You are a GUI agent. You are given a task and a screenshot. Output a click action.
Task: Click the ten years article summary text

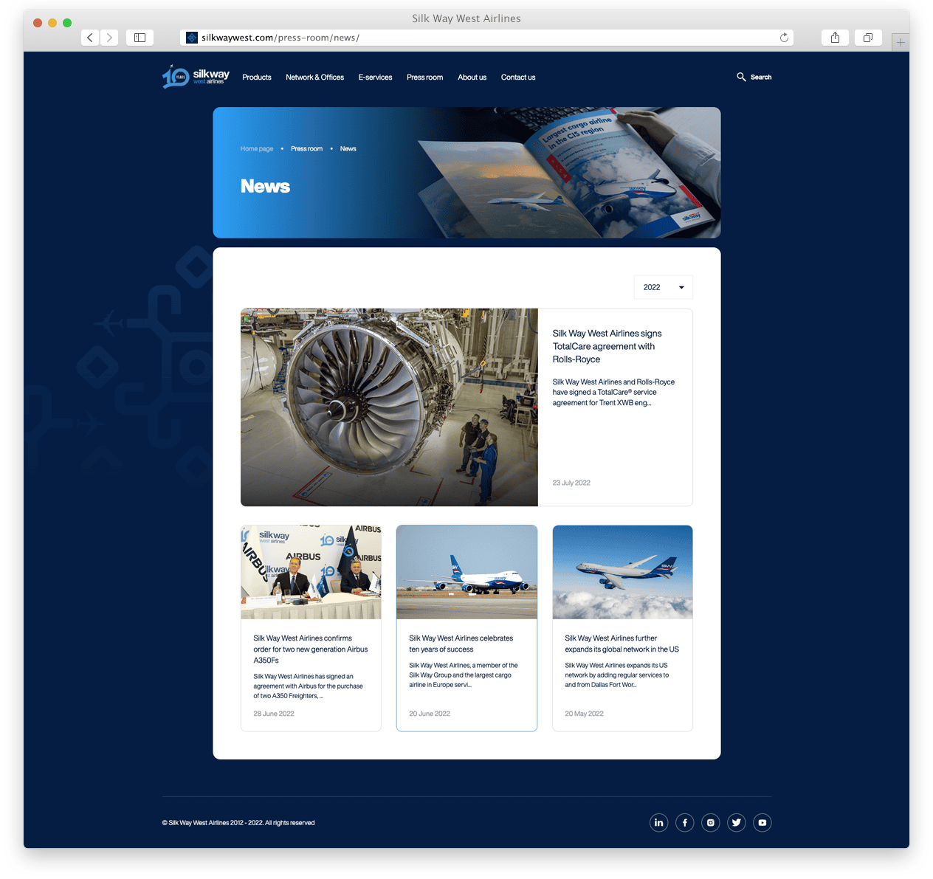point(464,675)
